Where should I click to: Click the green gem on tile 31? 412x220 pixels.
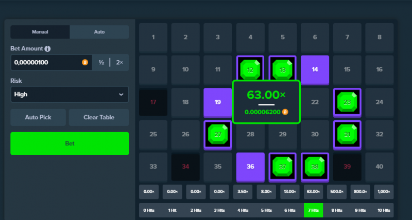point(347,134)
